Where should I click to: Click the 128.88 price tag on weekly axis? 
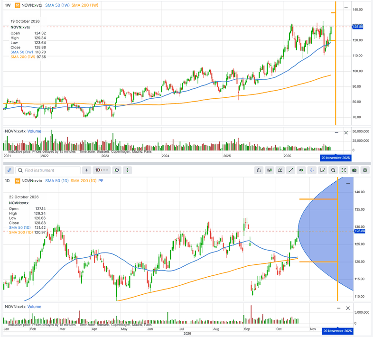click(358, 27)
